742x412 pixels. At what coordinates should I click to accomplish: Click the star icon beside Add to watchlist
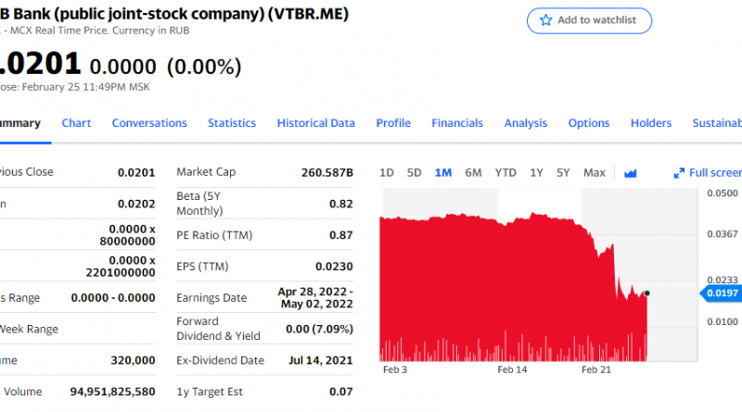pyautogui.click(x=546, y=20)
